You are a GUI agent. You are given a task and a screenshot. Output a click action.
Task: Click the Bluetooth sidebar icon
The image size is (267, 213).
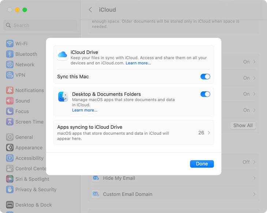(x=10, y=54)
